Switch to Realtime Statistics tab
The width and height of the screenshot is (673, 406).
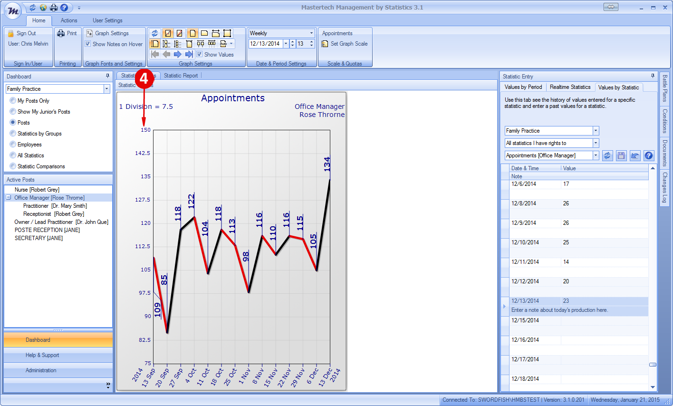pos(570,87)
